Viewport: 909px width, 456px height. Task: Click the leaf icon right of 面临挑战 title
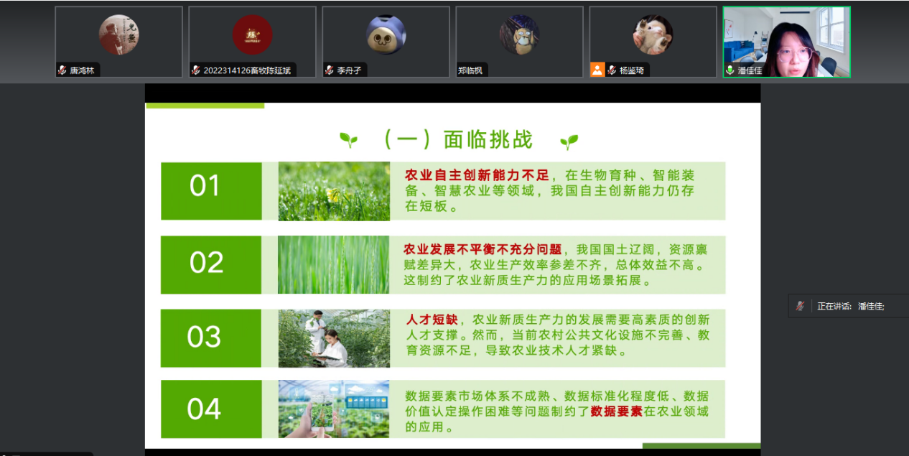(569, 141)
